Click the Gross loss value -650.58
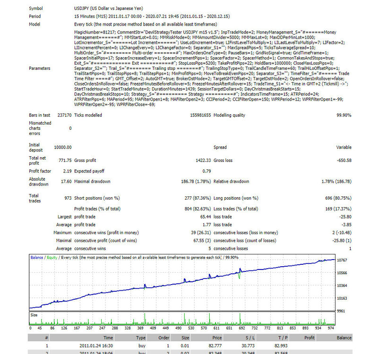 (x=344, y=160)
